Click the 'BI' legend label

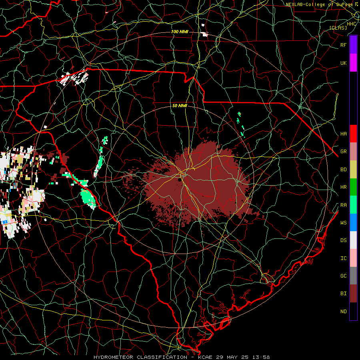[x=343, y=294]
